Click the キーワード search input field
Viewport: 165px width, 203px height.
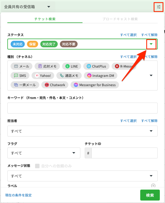click(x=82, y=108)
